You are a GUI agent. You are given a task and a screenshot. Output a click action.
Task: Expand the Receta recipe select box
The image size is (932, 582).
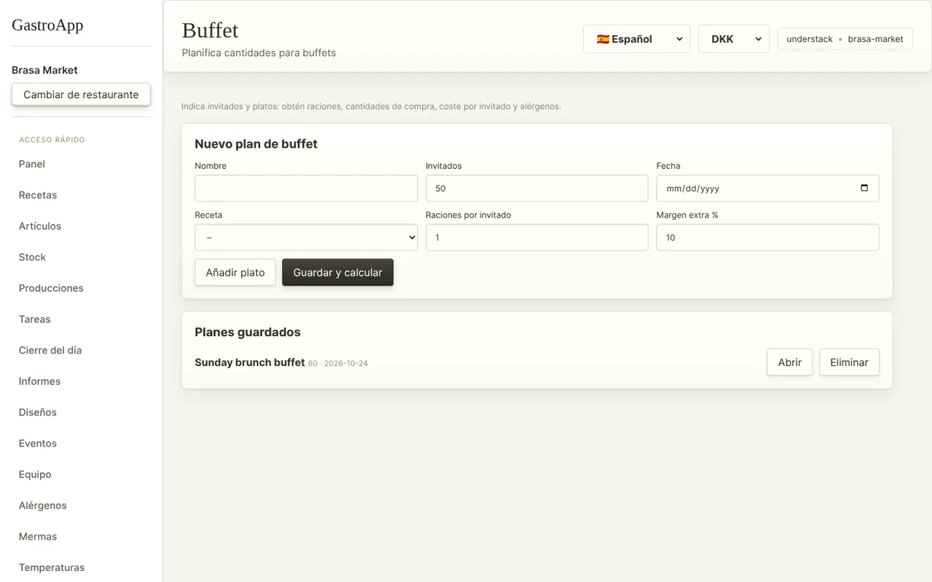coord(307,237)
